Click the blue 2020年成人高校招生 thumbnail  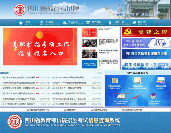(90, 64)
